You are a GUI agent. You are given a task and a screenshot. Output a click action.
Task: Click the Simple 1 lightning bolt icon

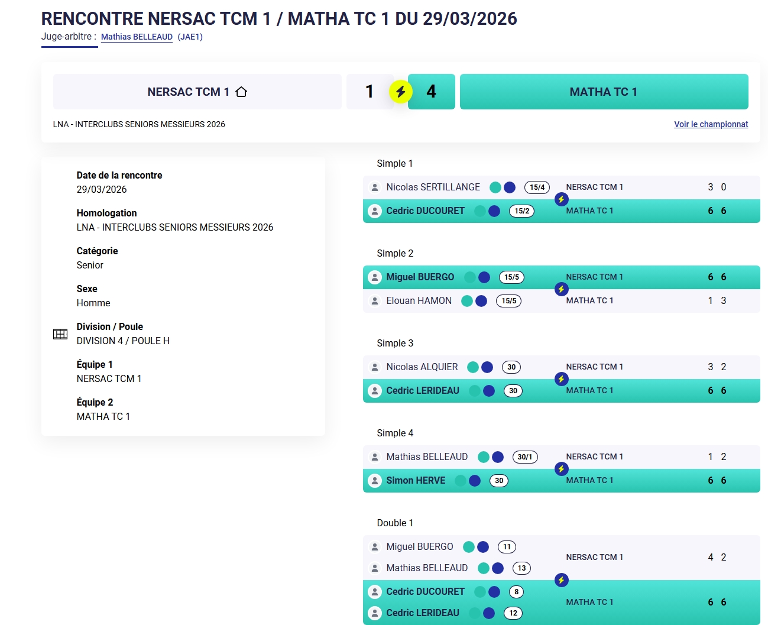point(561,199)
